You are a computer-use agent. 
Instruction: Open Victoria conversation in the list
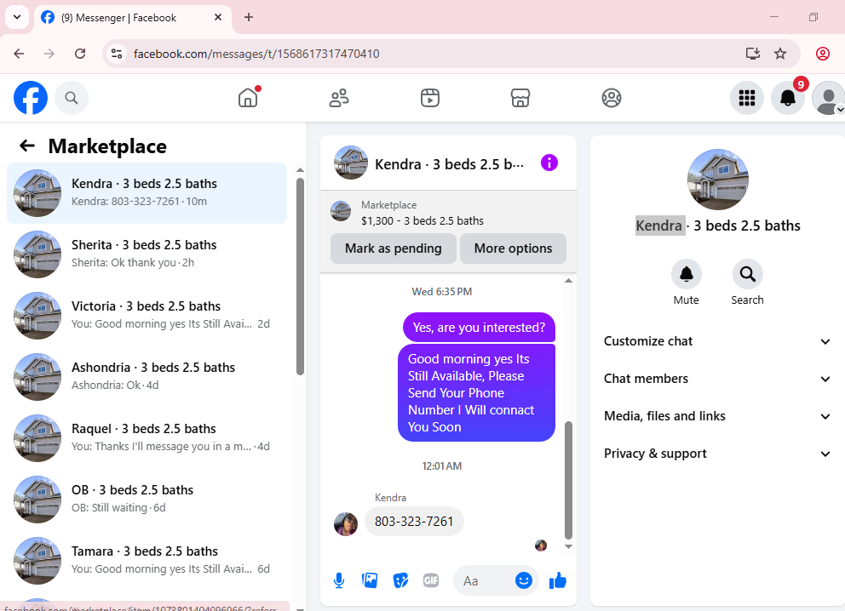[147, 316]
